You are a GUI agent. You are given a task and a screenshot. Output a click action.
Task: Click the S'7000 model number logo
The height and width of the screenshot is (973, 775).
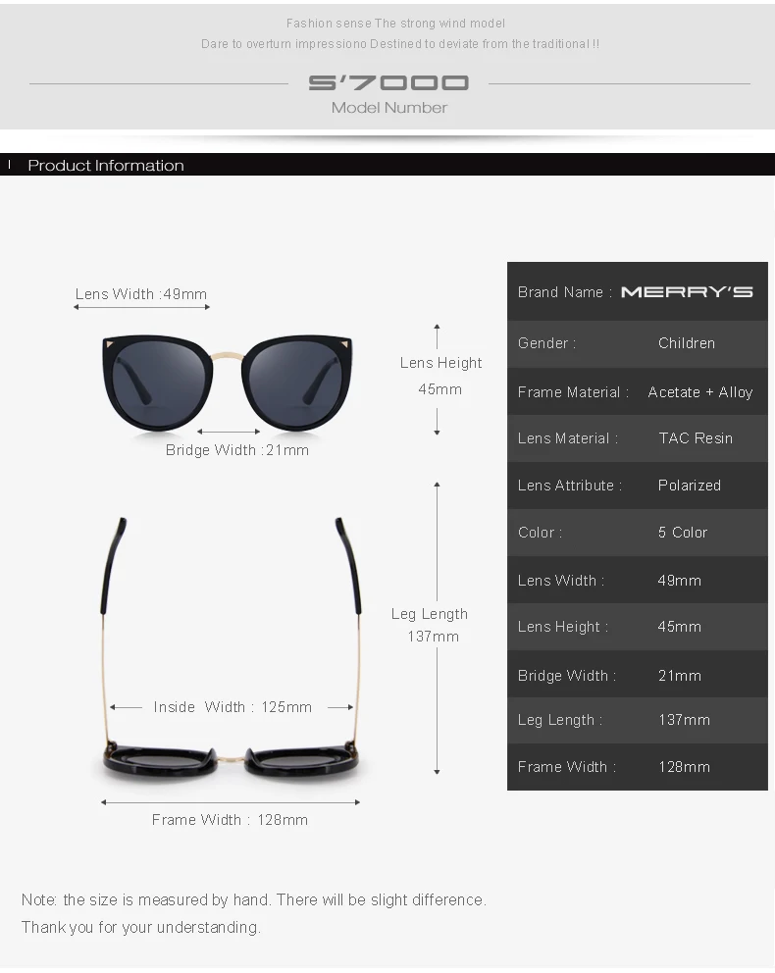[x=388, y=82]
